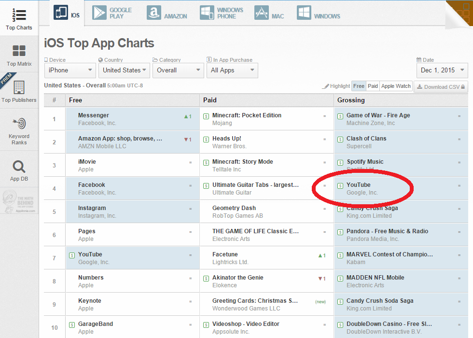Expand the Device dropdown showing iPhone
The height and width of the screenshot is (338, 473).
click(70, 70)
